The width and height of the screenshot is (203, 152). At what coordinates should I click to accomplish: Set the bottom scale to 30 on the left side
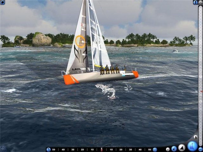point(73,149)
